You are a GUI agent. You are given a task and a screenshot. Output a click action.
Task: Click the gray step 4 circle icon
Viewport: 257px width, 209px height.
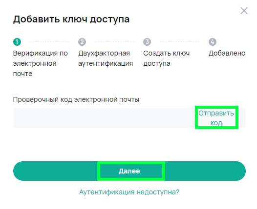coord(213,42)
